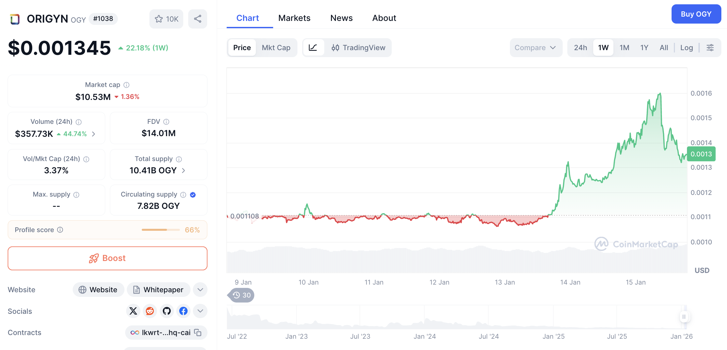Open the X (Twitter) social link

pyautogui.click(x=133, y=311)
